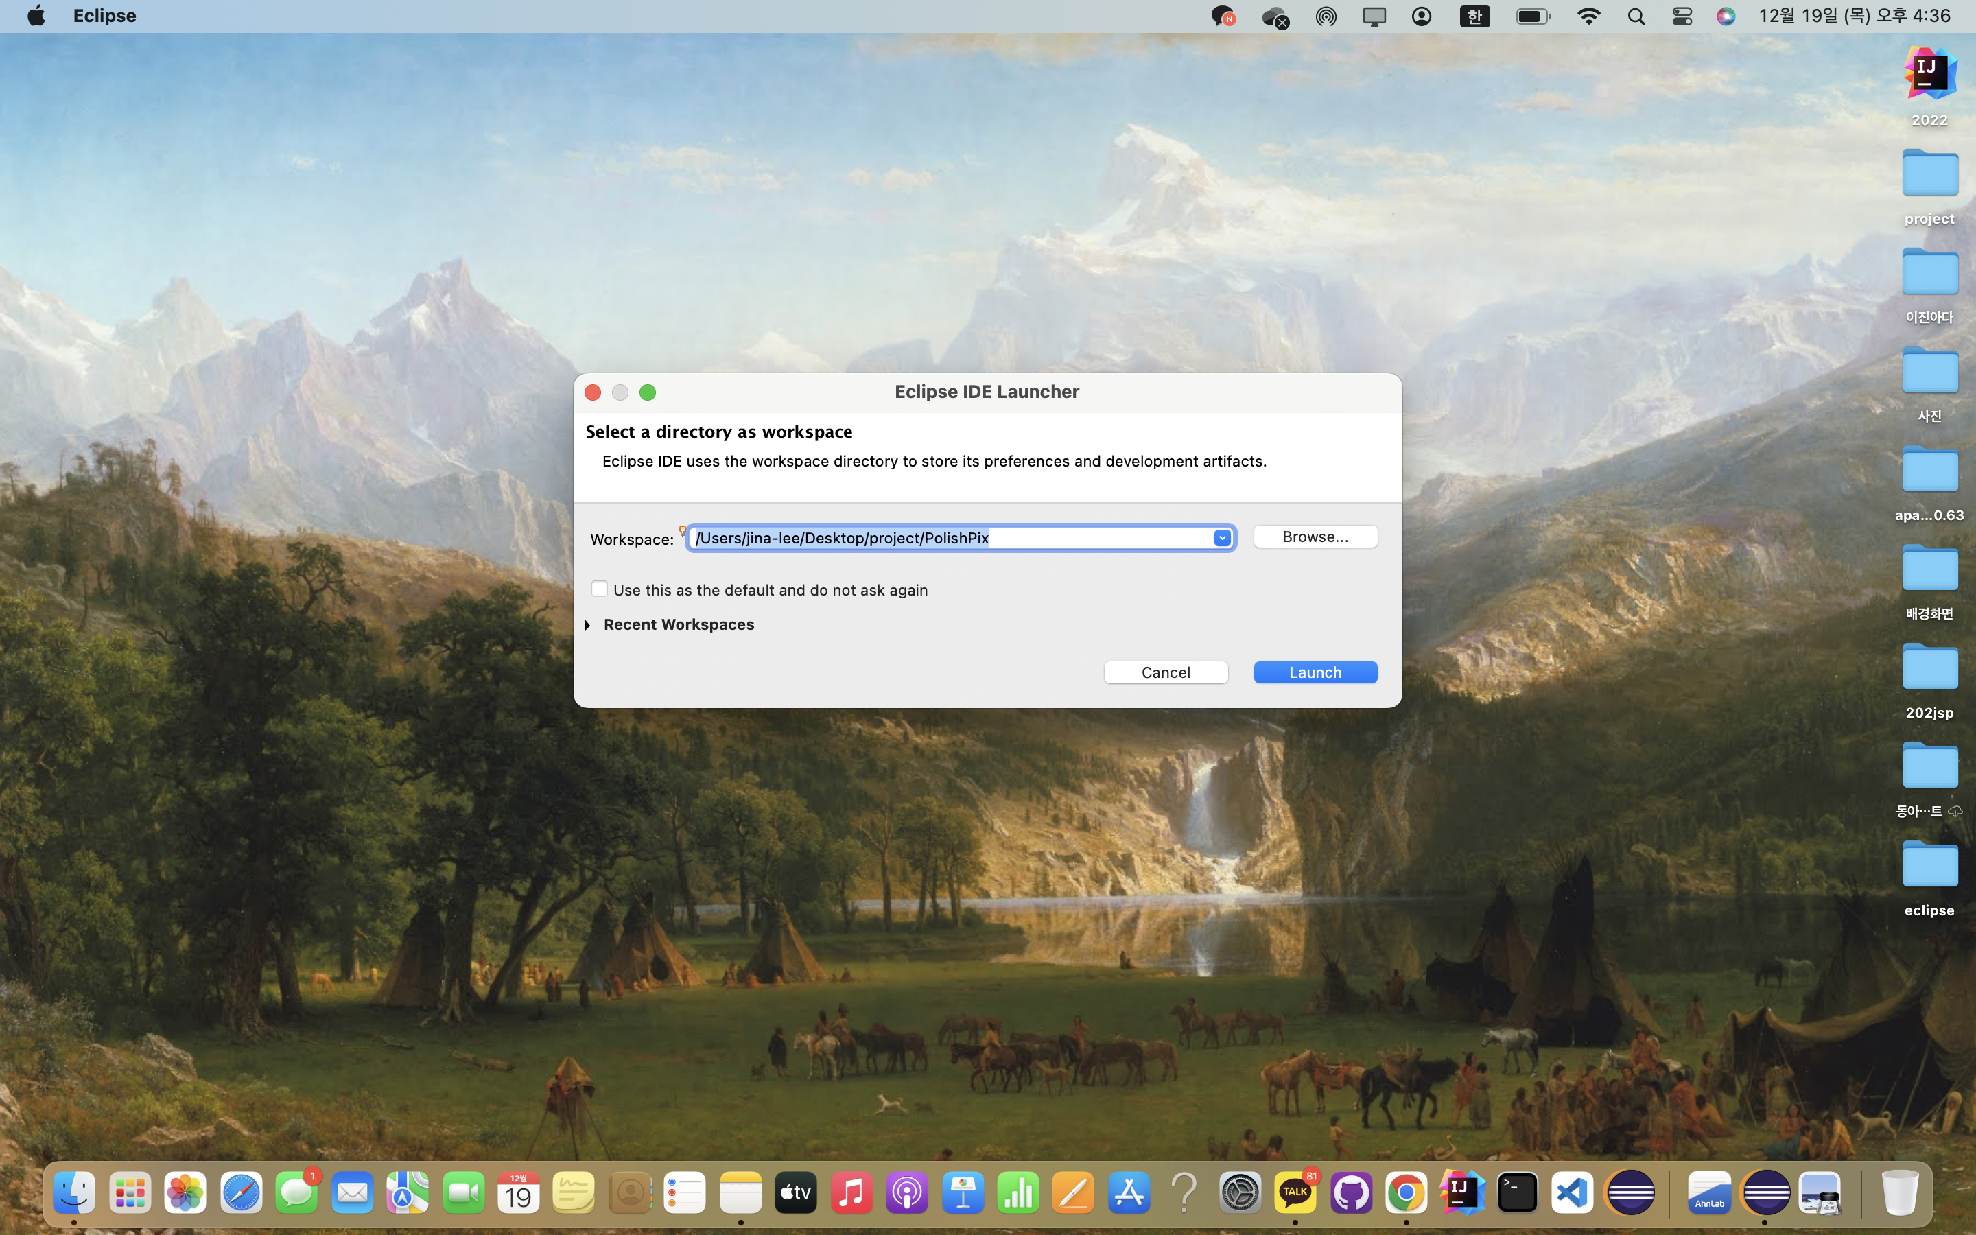Open Finder from the Dock
The width and height of the screenshot is (1976, 1235).
click(x=74, y=1193)
